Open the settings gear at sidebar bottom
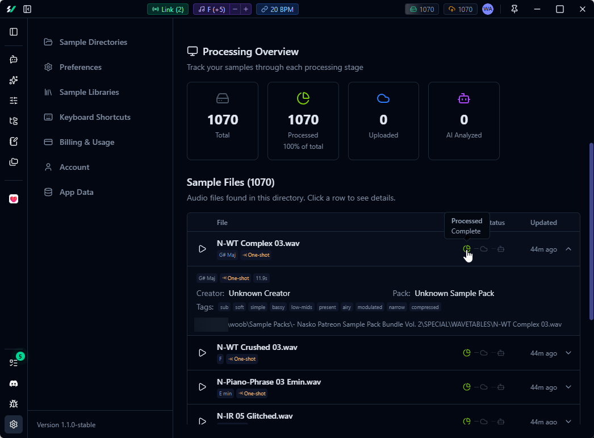594x438 pixels. click(x=13, y=424)
